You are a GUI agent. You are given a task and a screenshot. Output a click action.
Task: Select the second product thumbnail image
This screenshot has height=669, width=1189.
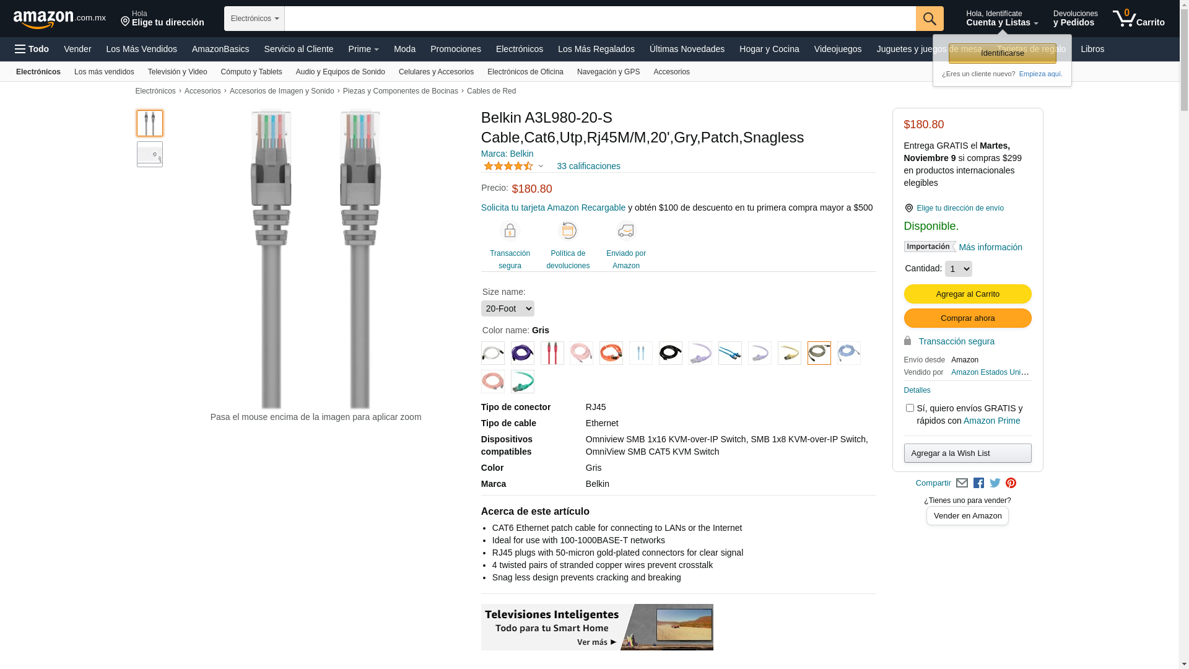pyautogui.click(x=150, y=154)
